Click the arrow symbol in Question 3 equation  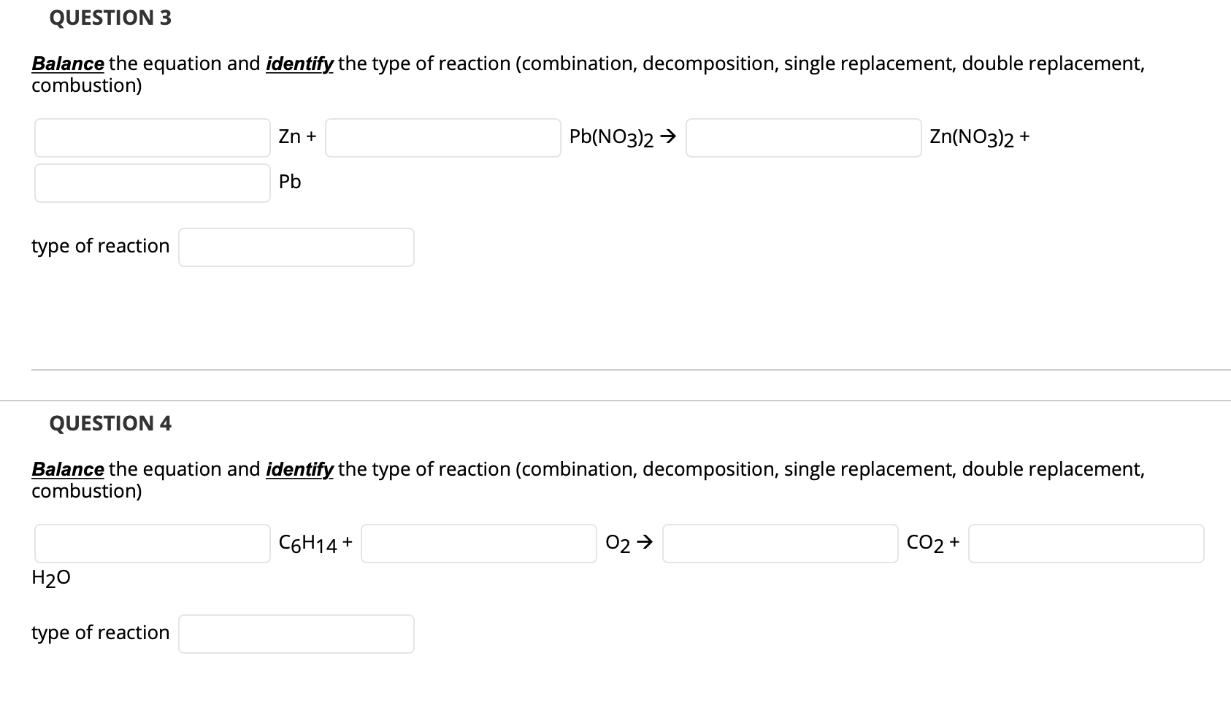(x=667, y=135)
